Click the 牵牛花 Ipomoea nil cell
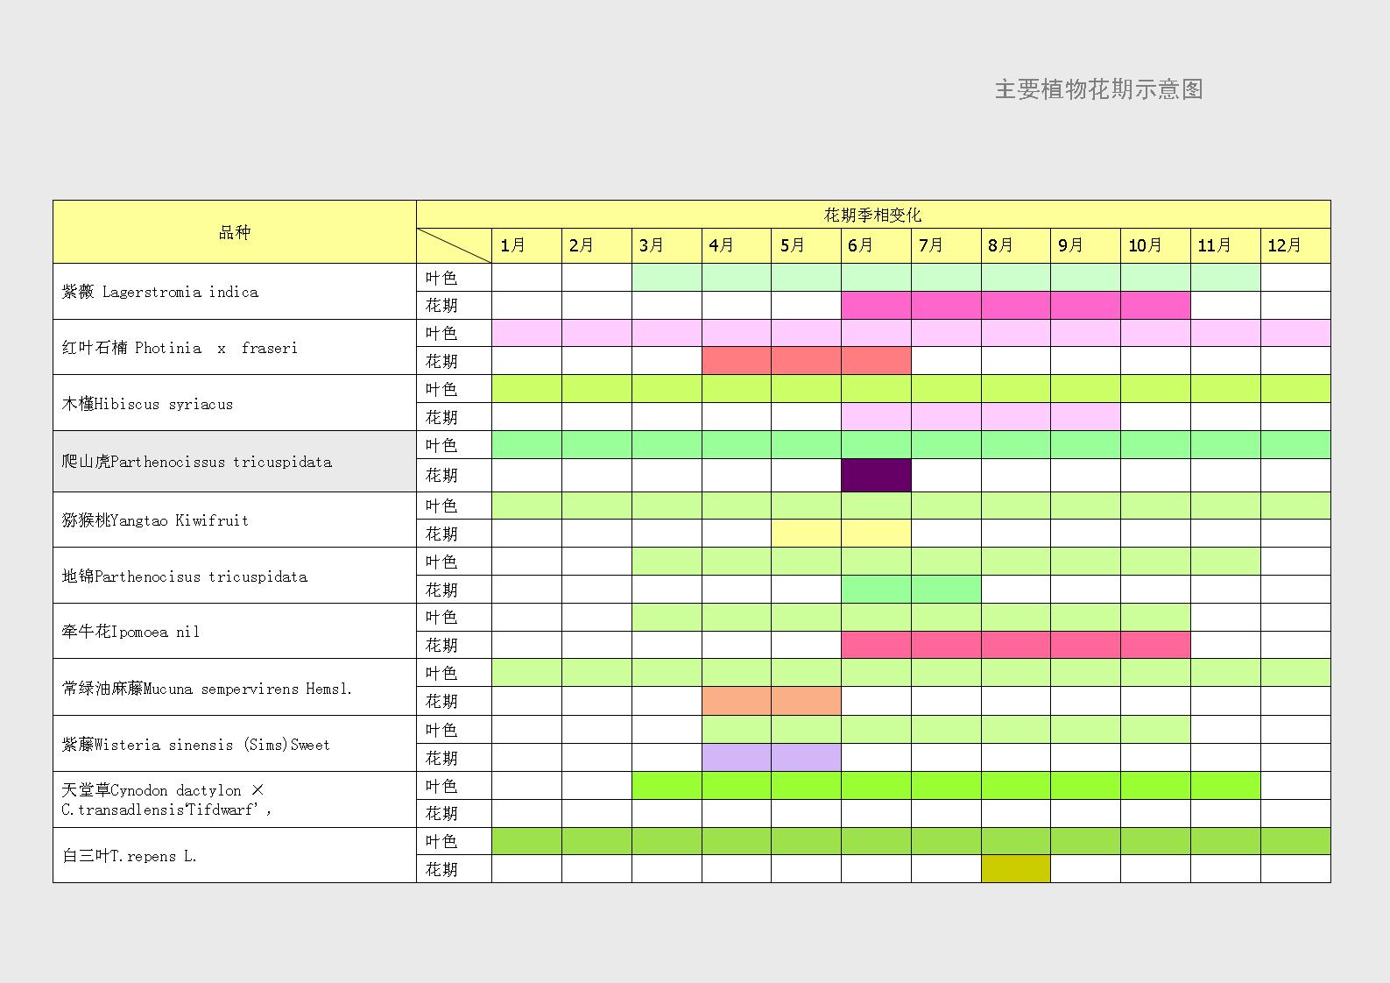 (x=234, y=632)
